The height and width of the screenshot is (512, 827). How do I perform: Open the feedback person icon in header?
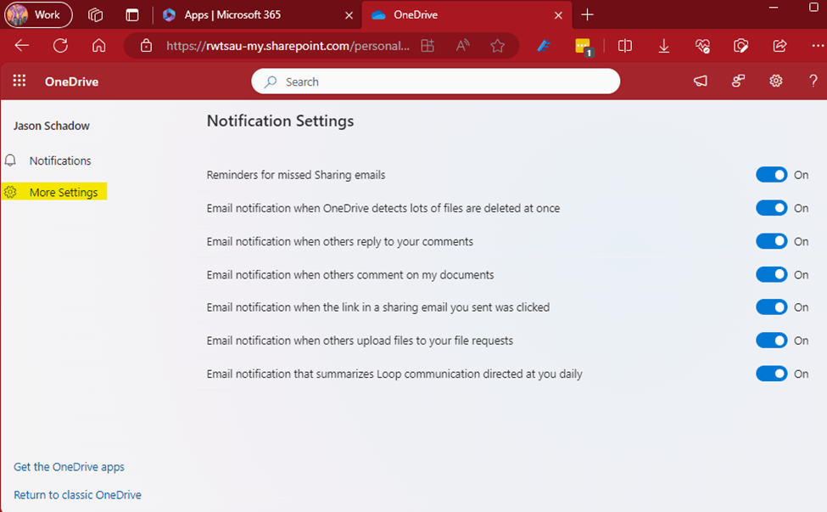point(738,81)
